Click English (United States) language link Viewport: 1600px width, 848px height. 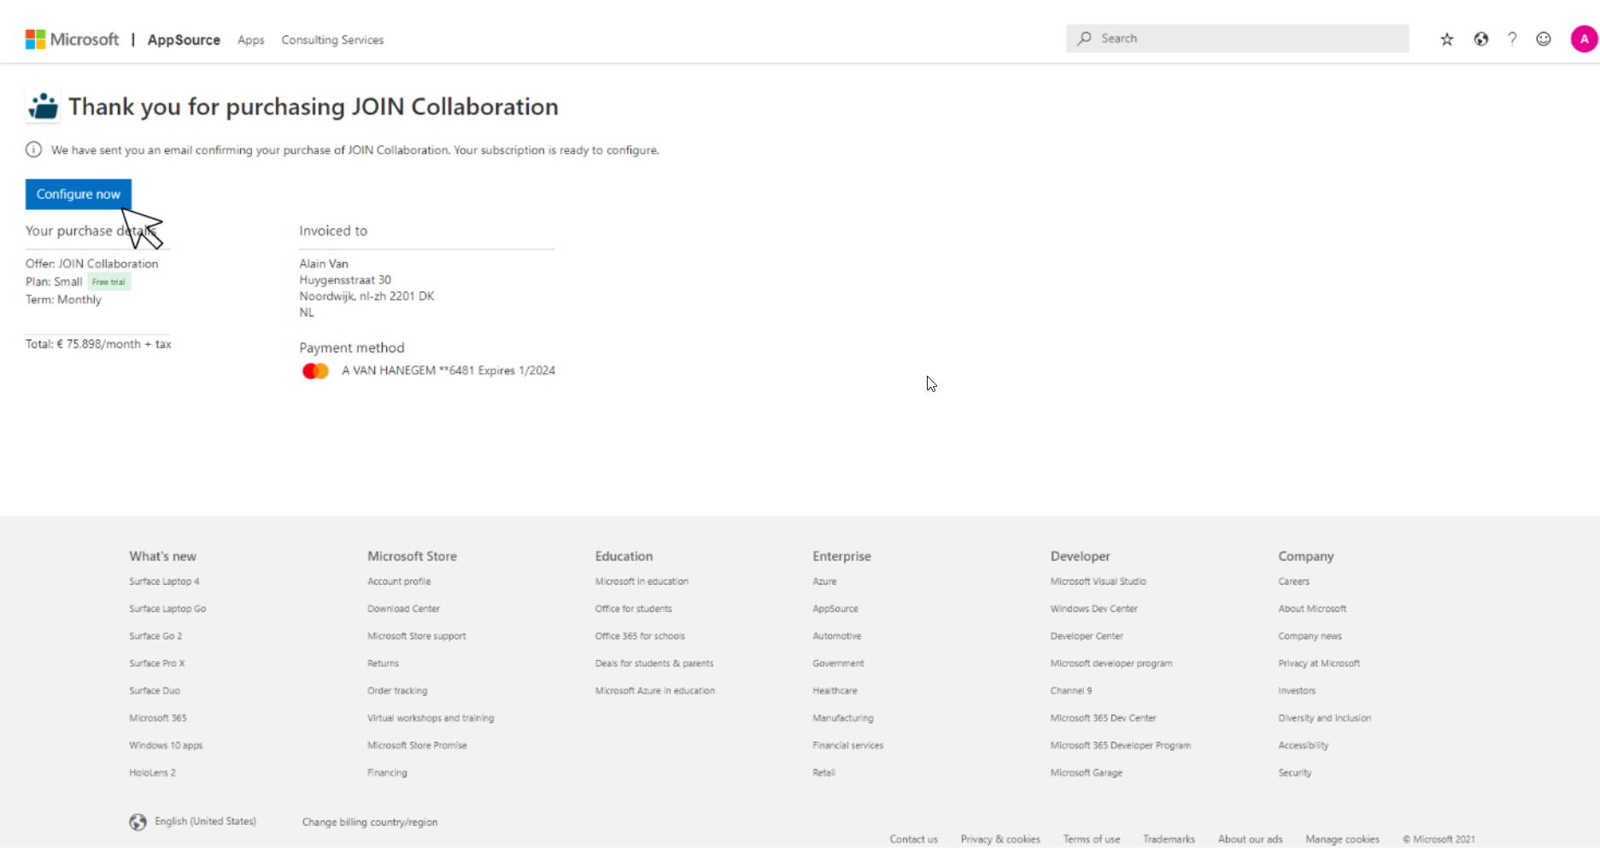tap(205, 822)
